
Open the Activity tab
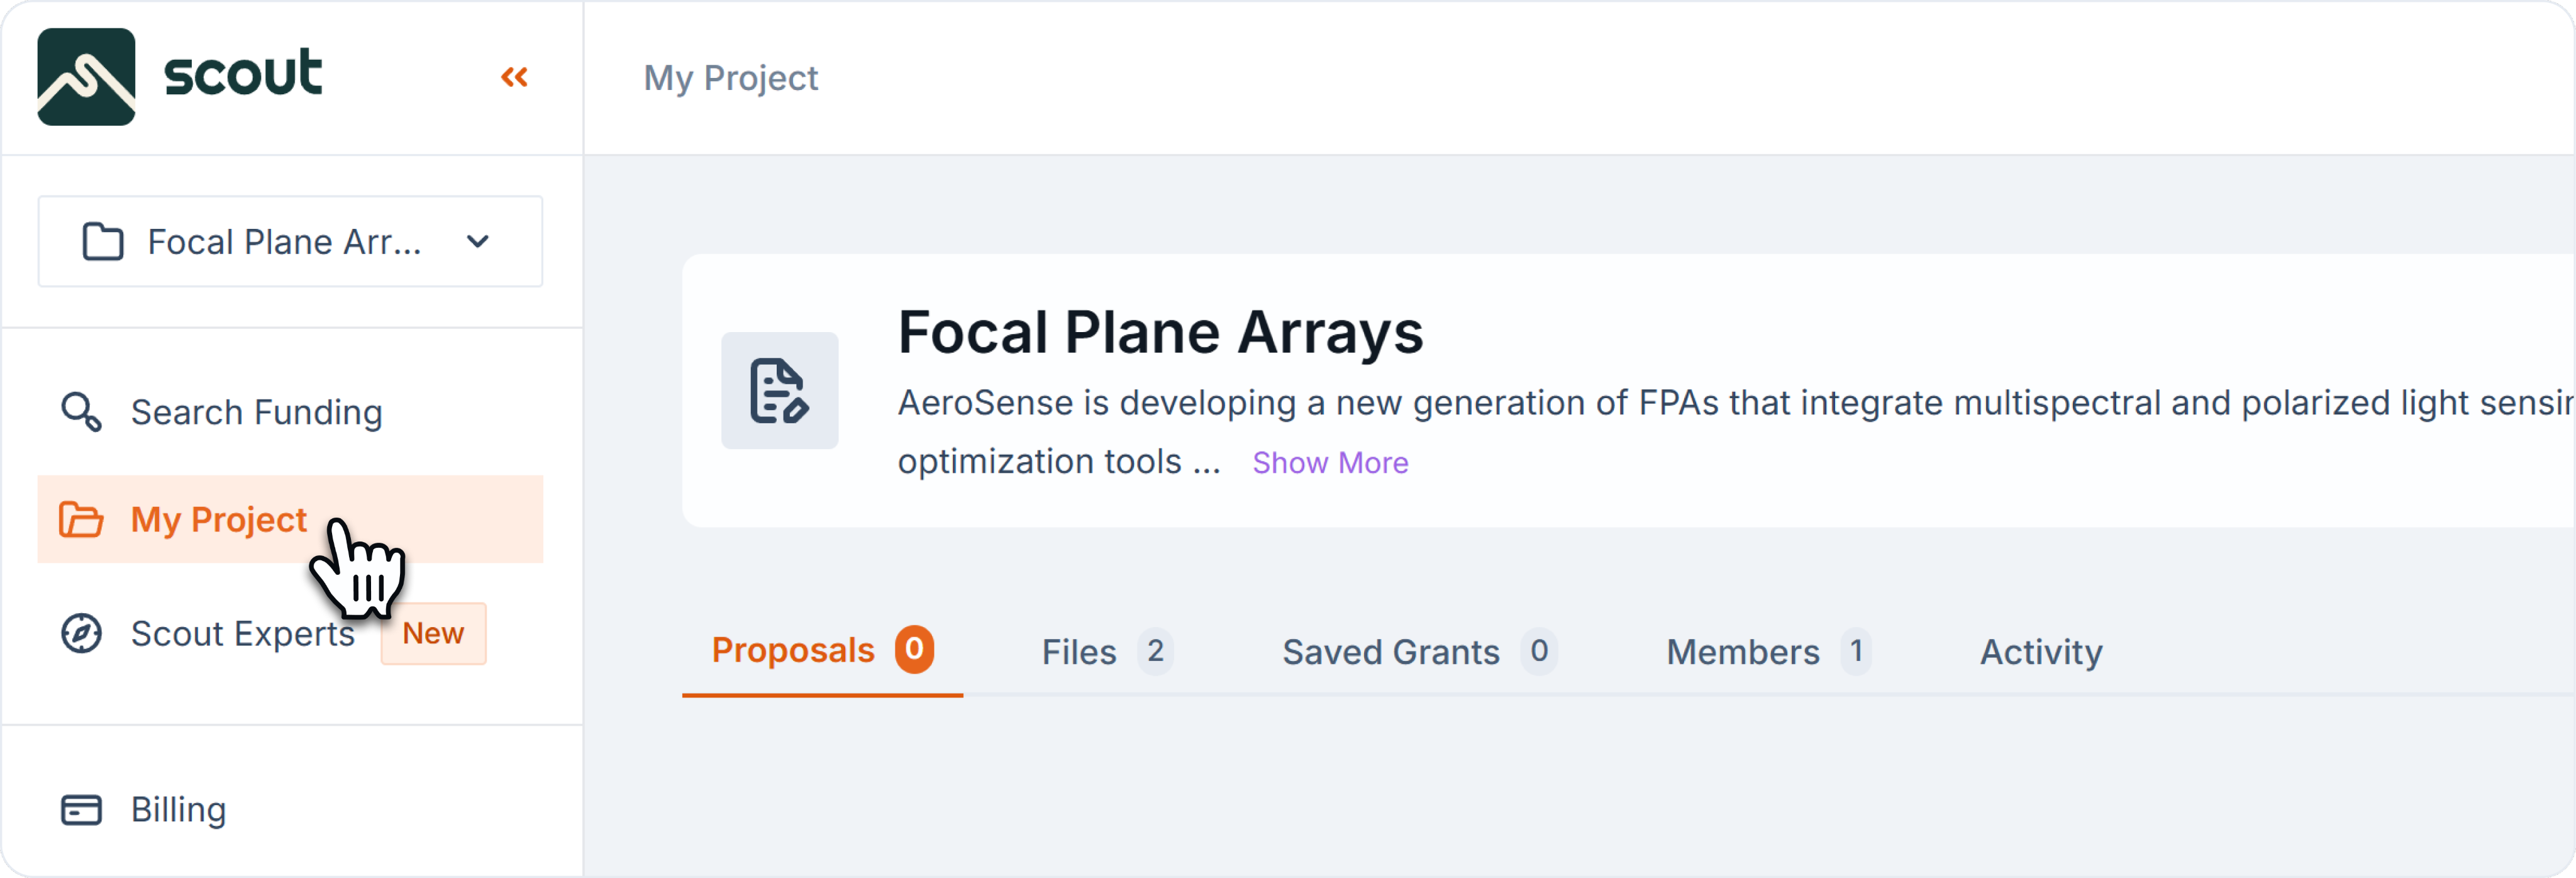coord(2040,652)
